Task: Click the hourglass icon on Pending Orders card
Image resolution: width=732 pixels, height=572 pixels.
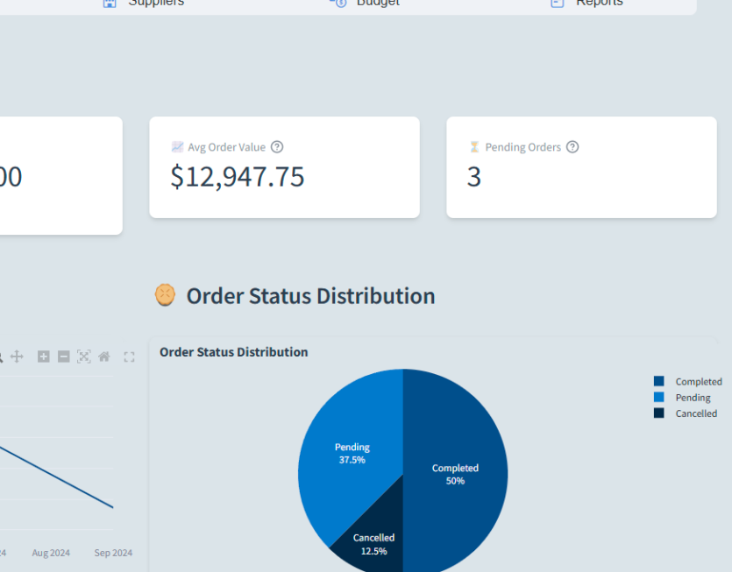Action: pos(474,147)
